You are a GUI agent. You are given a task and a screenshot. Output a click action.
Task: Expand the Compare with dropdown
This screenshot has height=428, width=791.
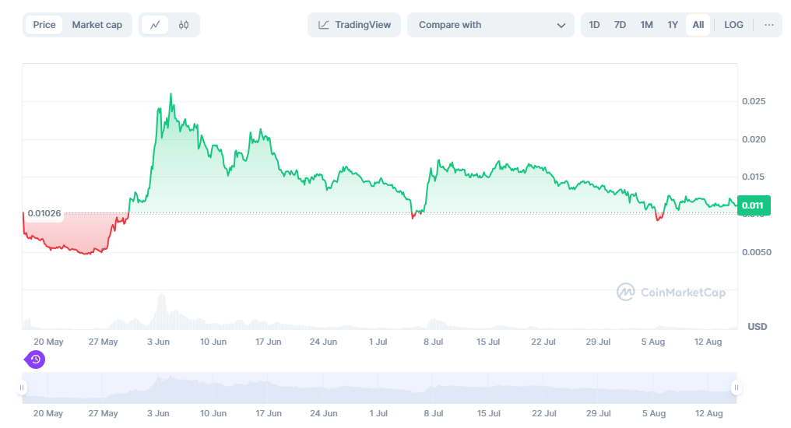coord(490,25)
